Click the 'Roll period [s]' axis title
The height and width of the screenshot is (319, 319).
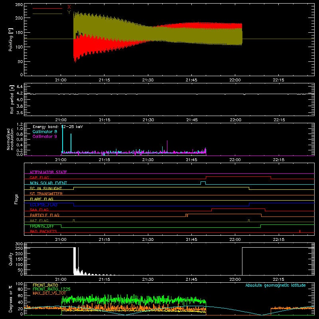[12, 99]
